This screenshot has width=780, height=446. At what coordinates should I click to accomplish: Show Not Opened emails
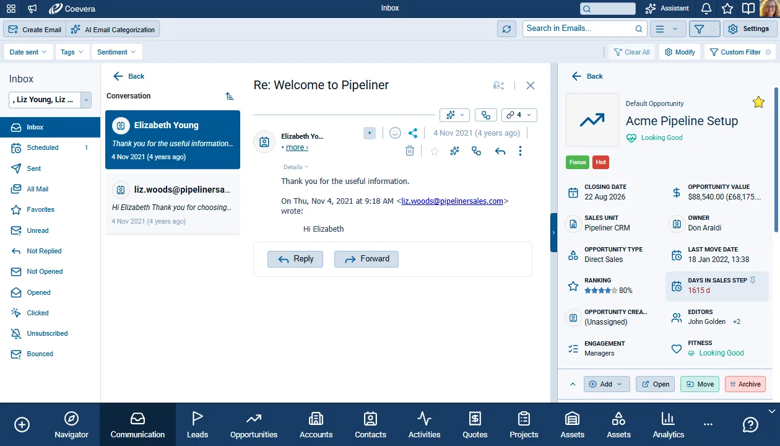pyautogui.click(x=50, y=271)
